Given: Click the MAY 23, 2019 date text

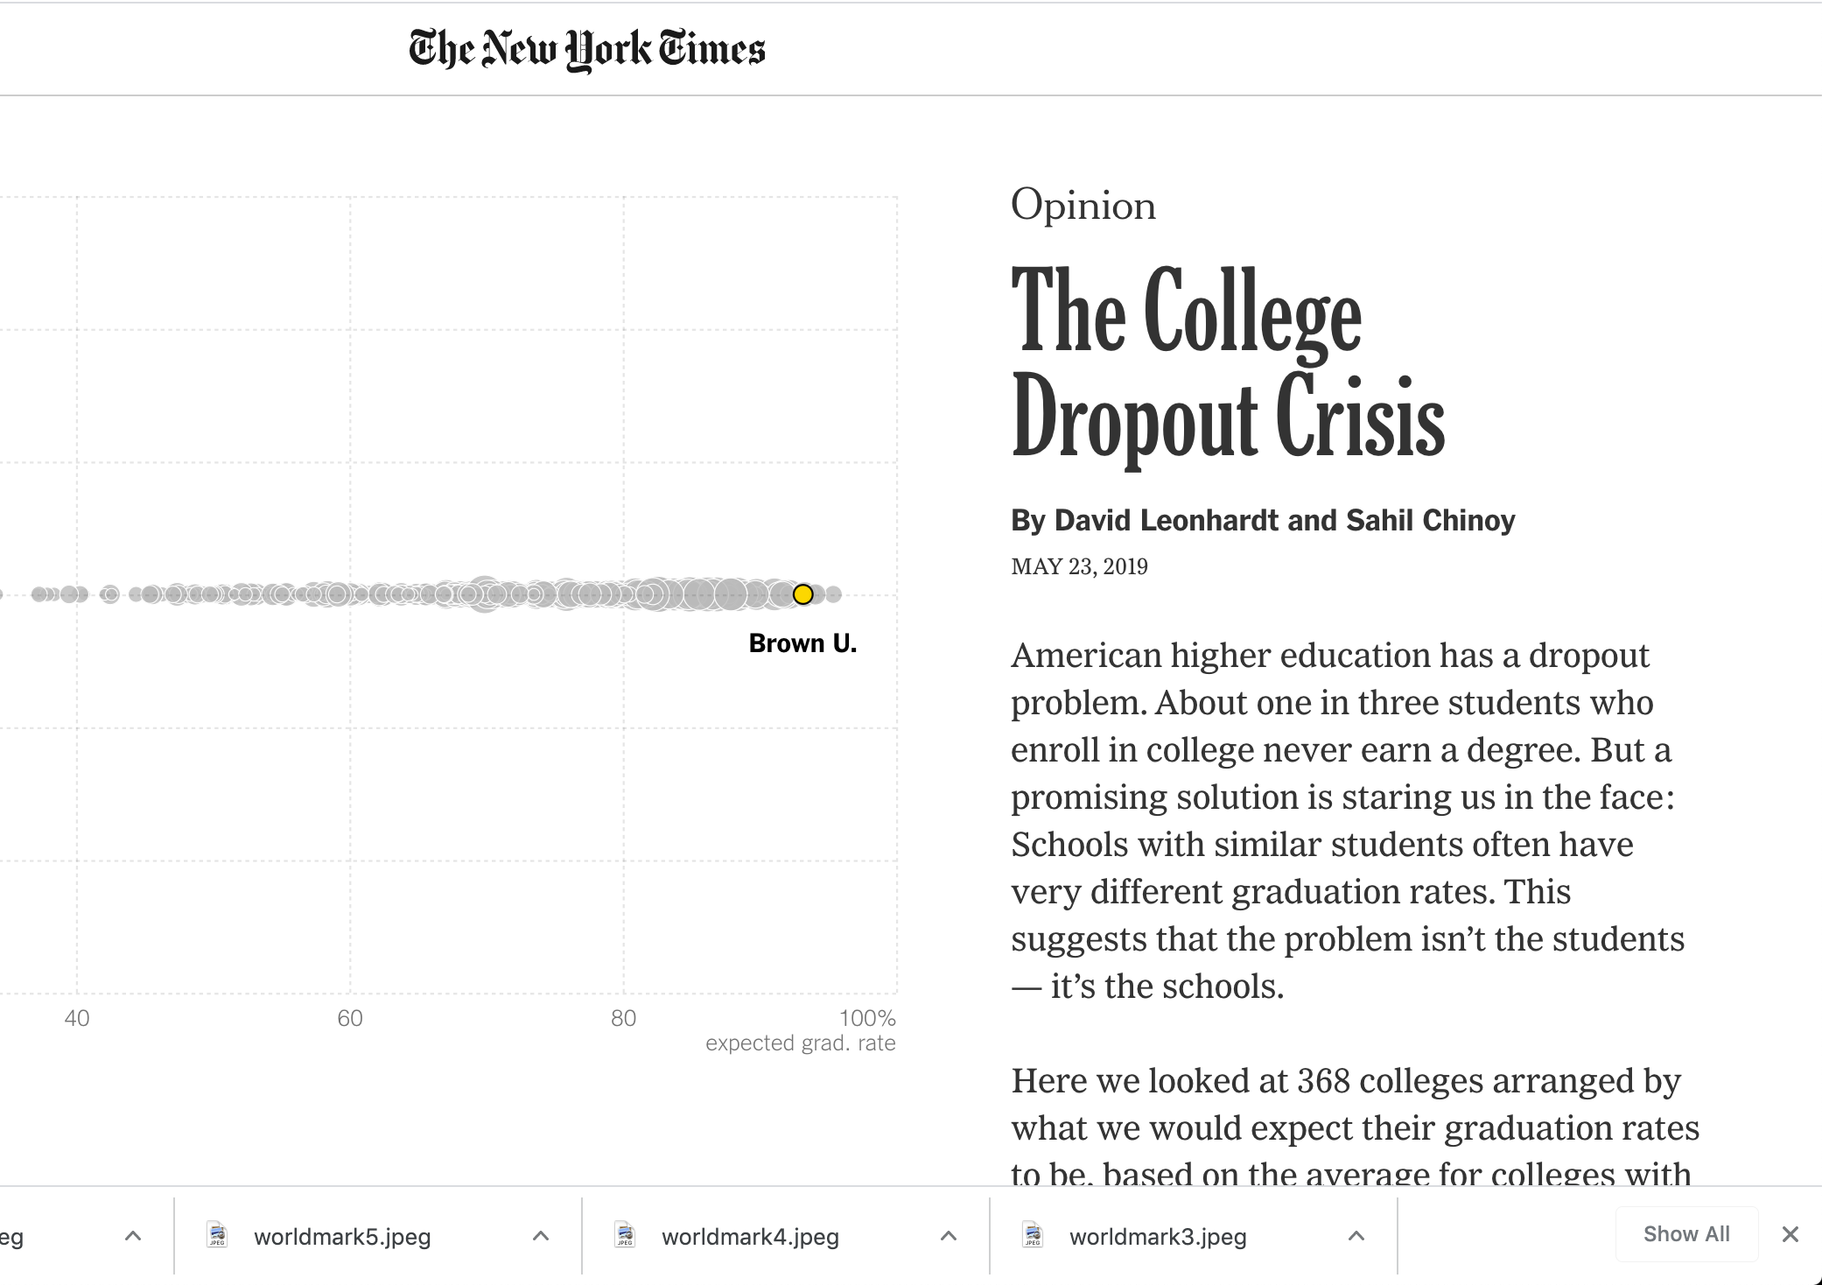Looking at the screenshot, I should tap(1079, 566).
